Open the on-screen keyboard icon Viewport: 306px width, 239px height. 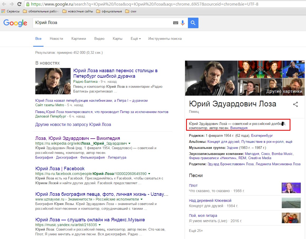point(176,23)
